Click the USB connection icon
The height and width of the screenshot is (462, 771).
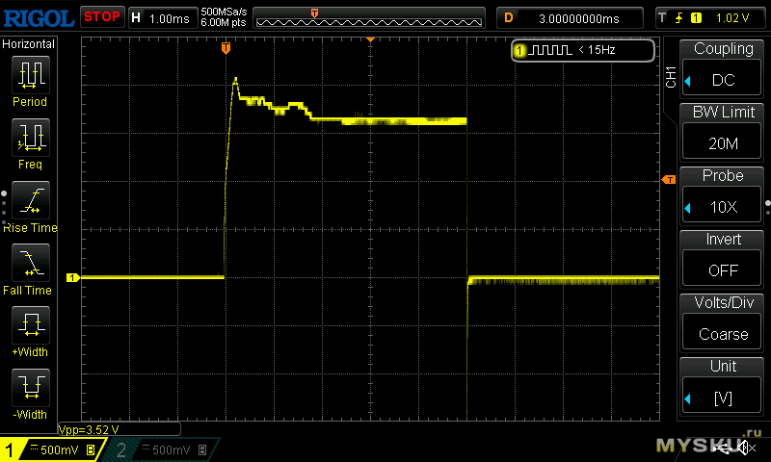tap(724, 448)
